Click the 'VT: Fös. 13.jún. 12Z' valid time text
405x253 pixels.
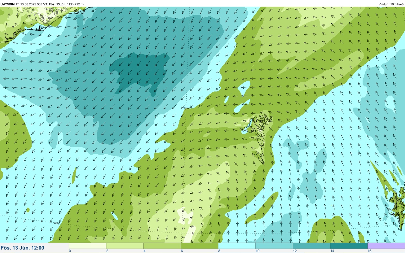[x=58, y=4]
